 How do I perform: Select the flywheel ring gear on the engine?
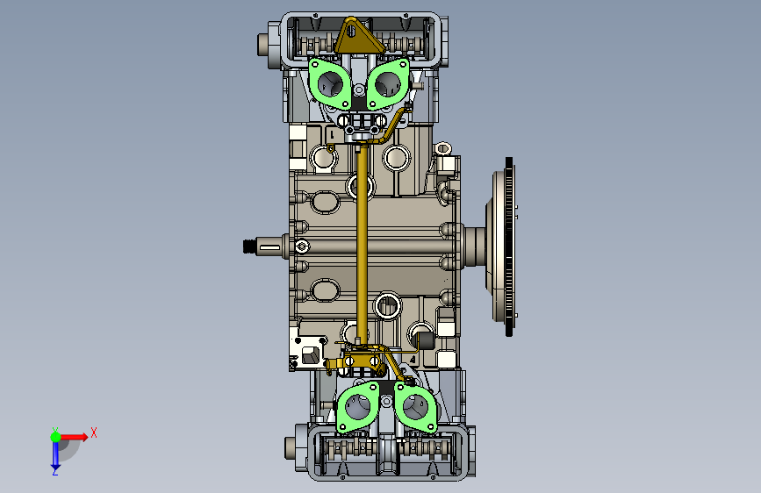point(508,246)
